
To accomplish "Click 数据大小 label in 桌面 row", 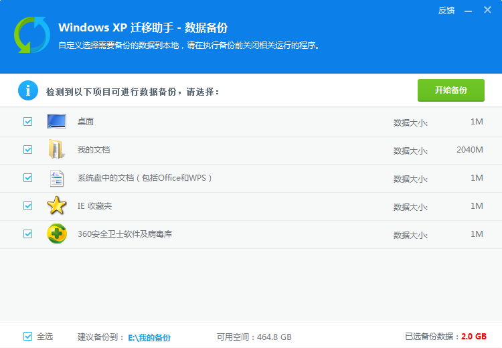I will (x=410, y=122).
